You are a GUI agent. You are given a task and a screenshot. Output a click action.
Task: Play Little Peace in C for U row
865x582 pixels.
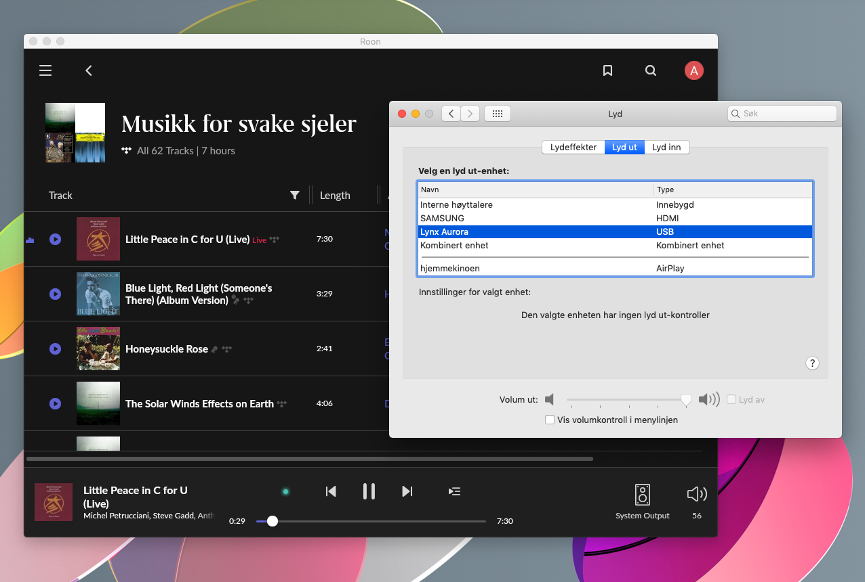coord(56,239)
